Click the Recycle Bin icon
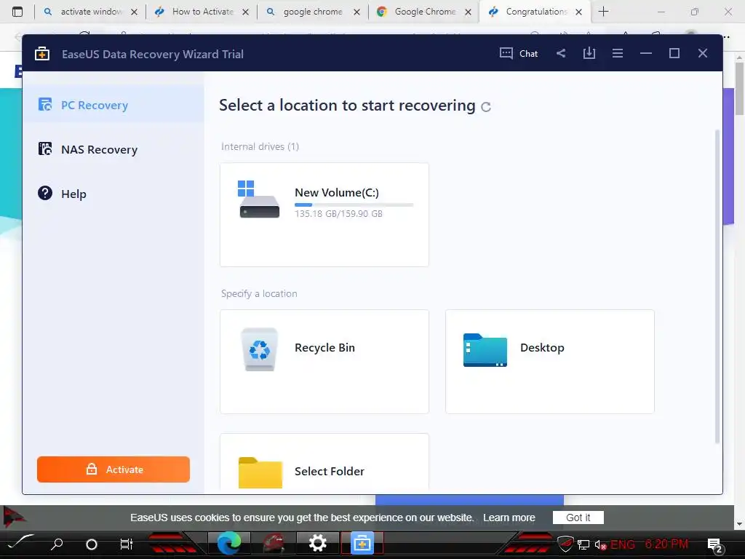Screen dimensions: 745x559 pos(260,349)
